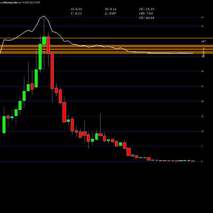
Task: Select the 'O: 0.13' open value
Action: [x=76, y=9]
